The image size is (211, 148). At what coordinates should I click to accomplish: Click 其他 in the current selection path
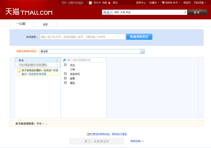[39, 123]
